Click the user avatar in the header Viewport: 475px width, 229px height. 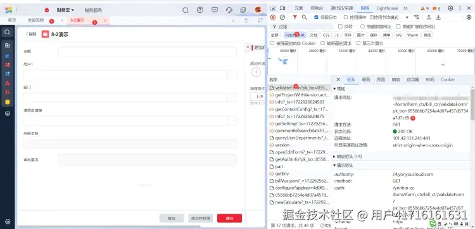point(258,10)
